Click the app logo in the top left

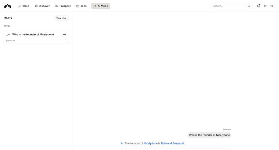8,6
